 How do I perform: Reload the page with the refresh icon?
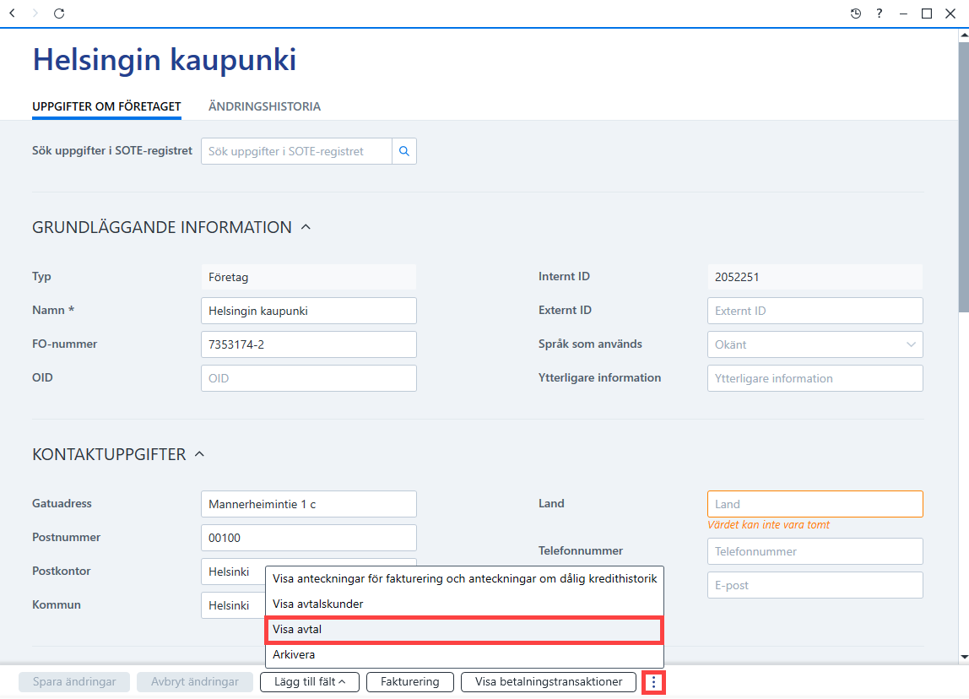point(59,13)
